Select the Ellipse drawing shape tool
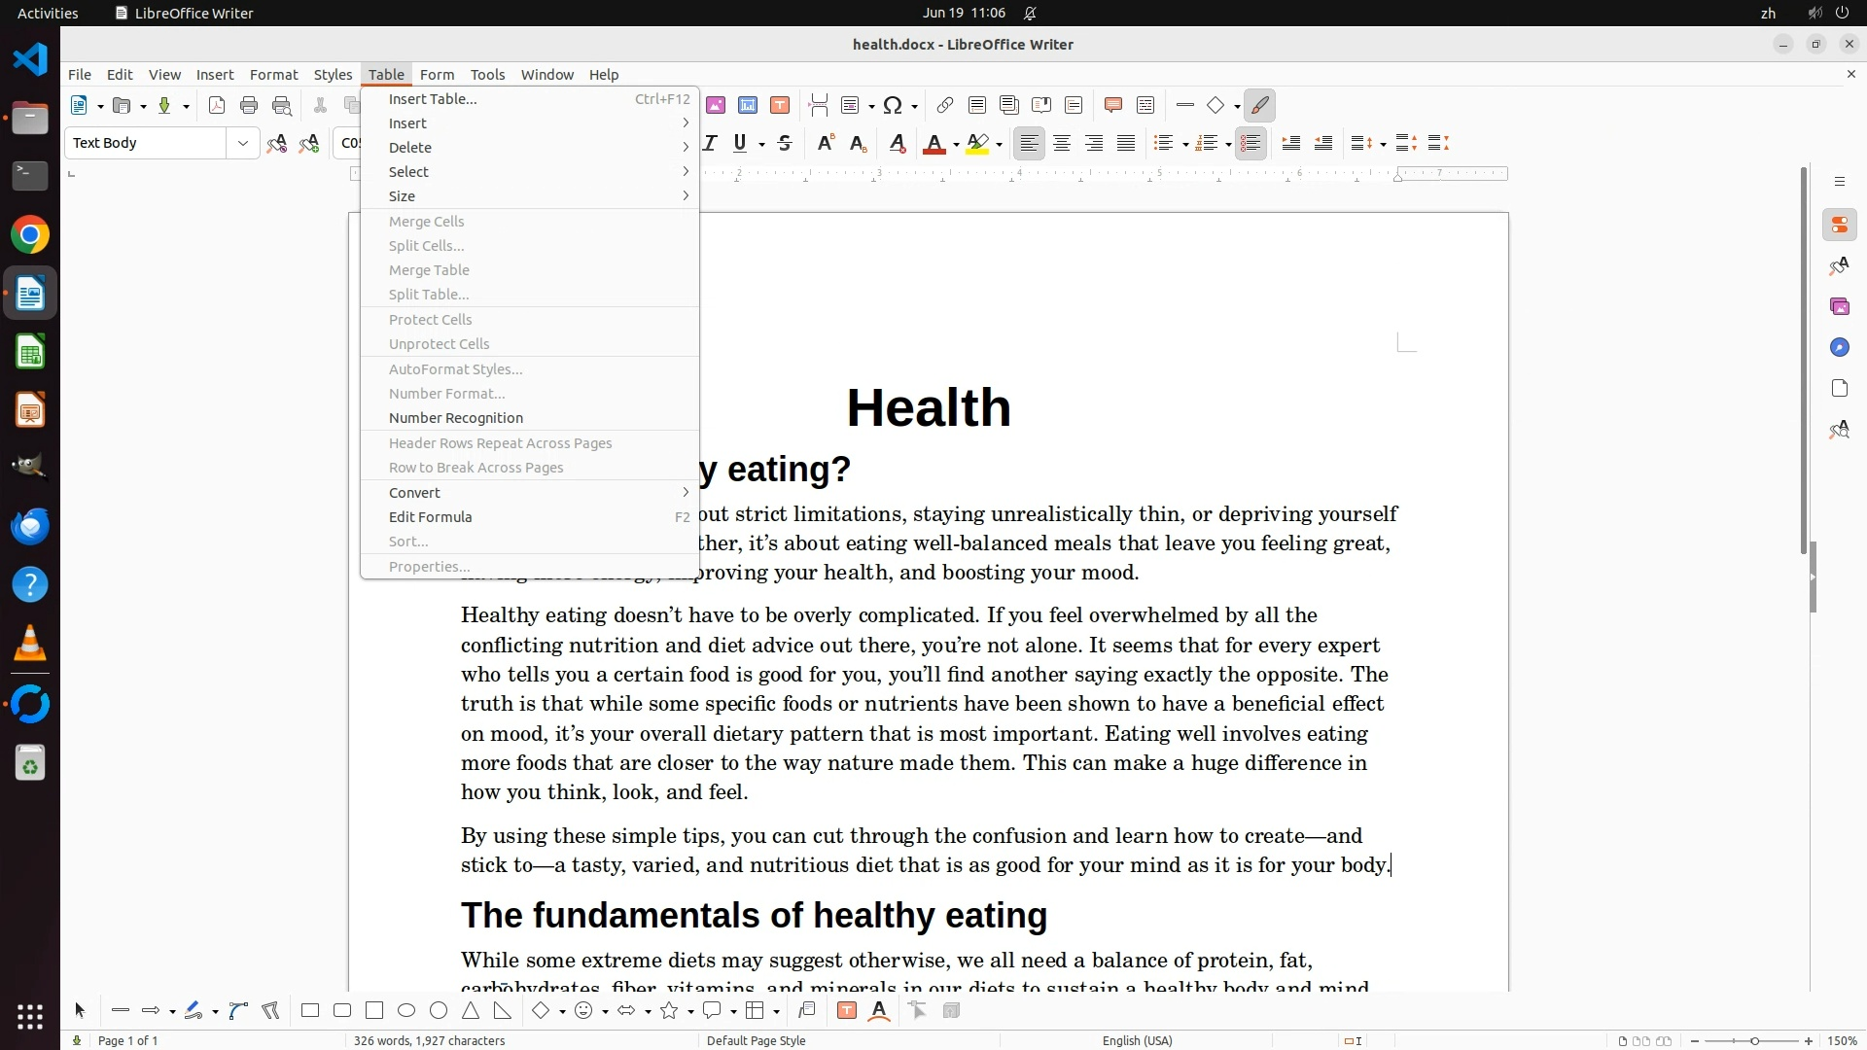The height and width of the screenshot is (1050, 1867). tap(406, 1011)
